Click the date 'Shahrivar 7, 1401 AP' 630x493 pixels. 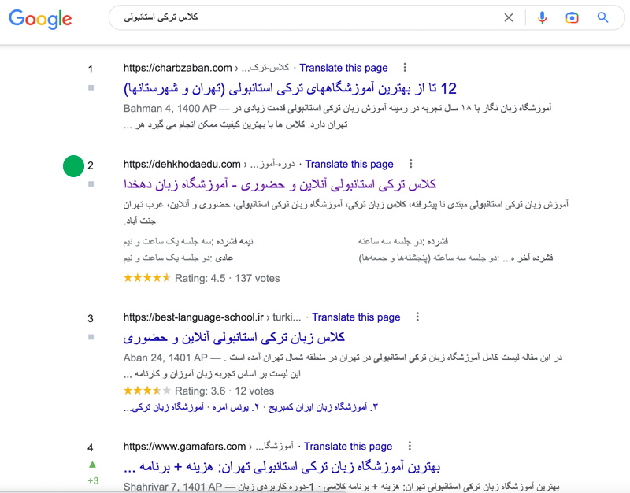[x=172, y=487]
